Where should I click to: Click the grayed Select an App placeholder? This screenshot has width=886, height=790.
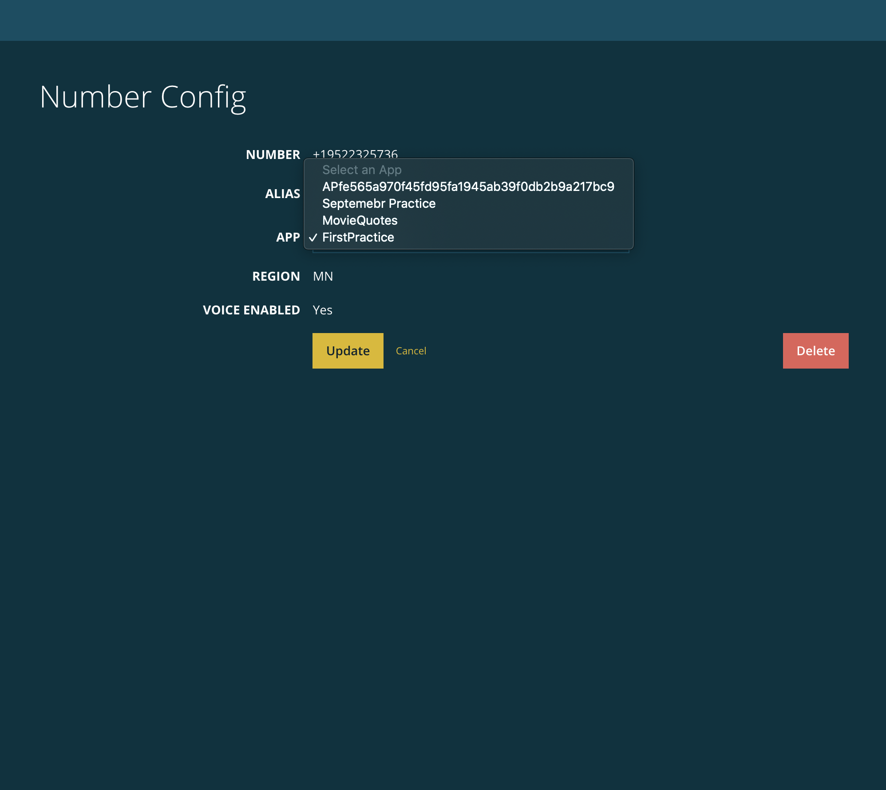click(361, 170)
